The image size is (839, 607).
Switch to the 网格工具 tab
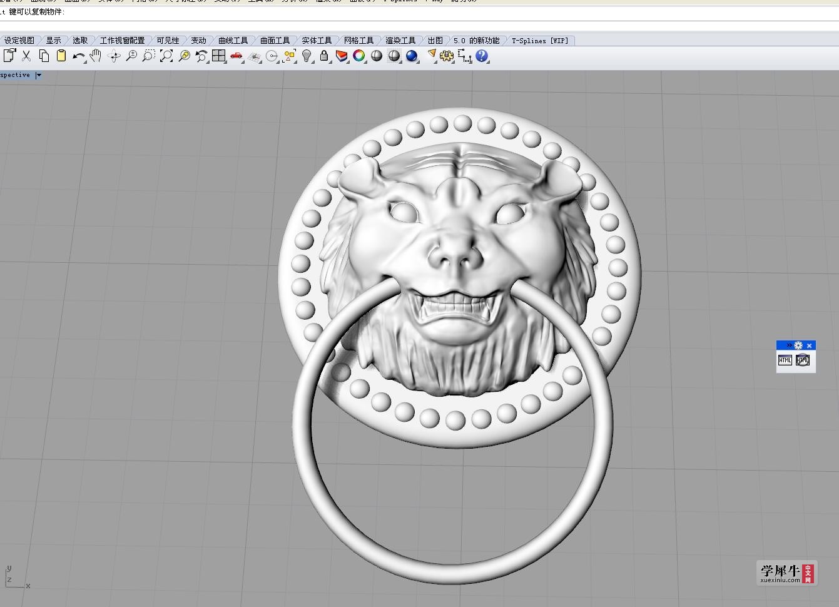[x=358, y=41]
